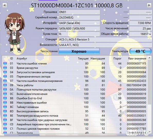Select the row Высокоуровневая запись
The image size is (153, 139).
coord(75,111)
